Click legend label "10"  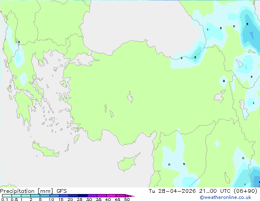pyautogui.click(x=51, y=199)
